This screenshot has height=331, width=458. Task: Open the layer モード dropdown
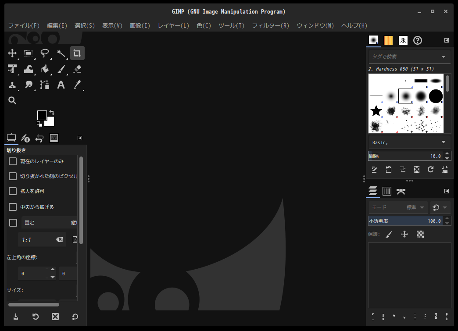click(398, 207)
